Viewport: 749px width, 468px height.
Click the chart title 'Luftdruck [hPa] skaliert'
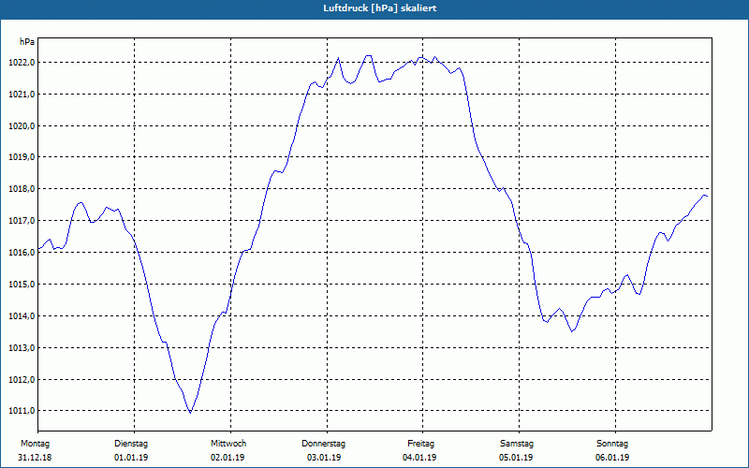(380, 8)
